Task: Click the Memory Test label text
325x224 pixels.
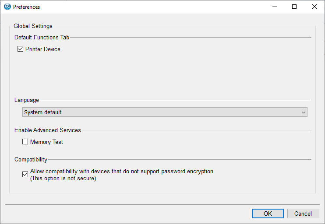Action: click(x=46, y=142)
